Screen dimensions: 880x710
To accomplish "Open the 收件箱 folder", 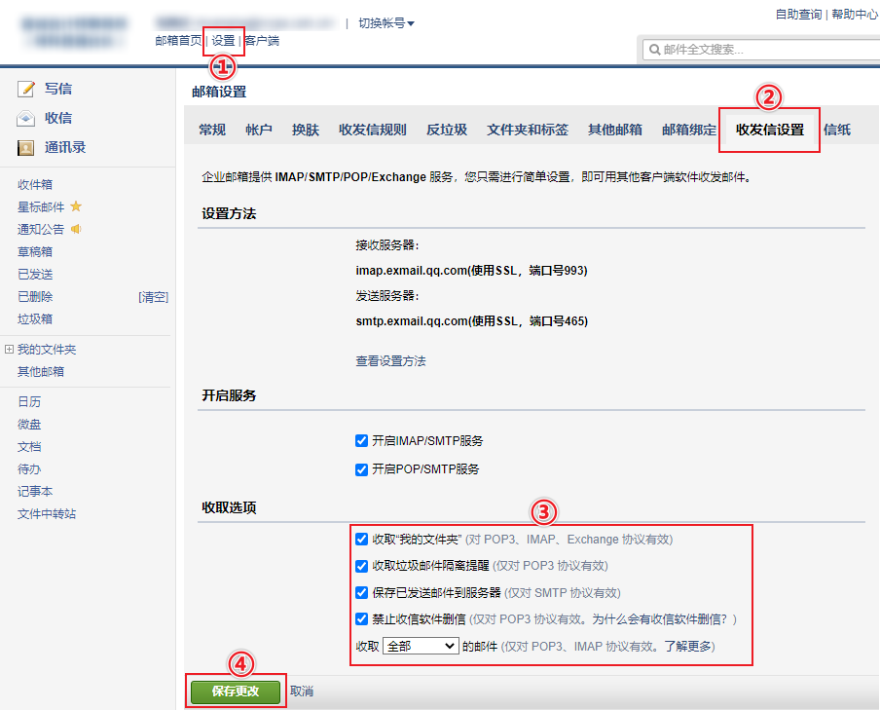I will click(x=35, y=184).
